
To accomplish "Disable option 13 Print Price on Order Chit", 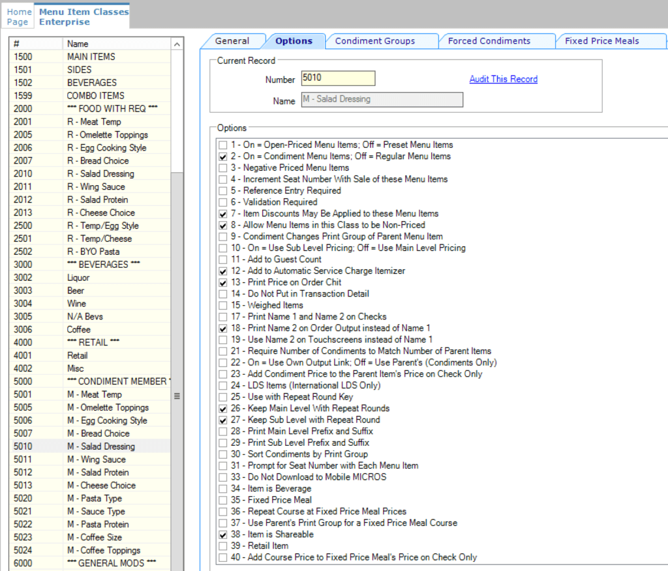I will 223,283.
